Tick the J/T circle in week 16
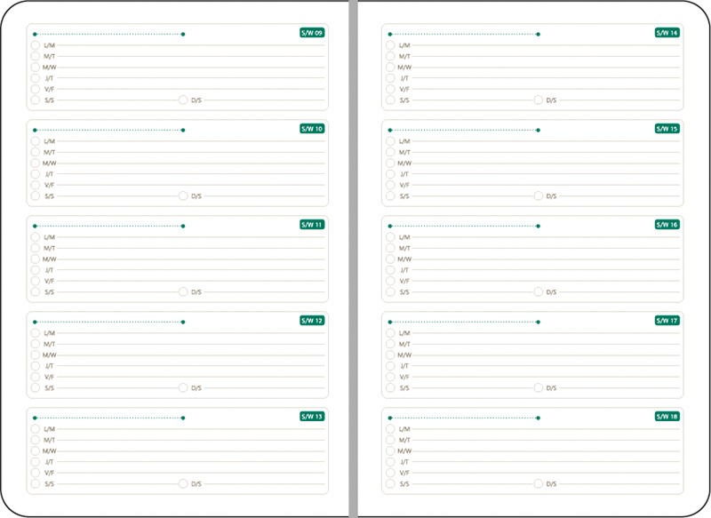The height and width of the screenshot is (518, 711). coord(390,270)
